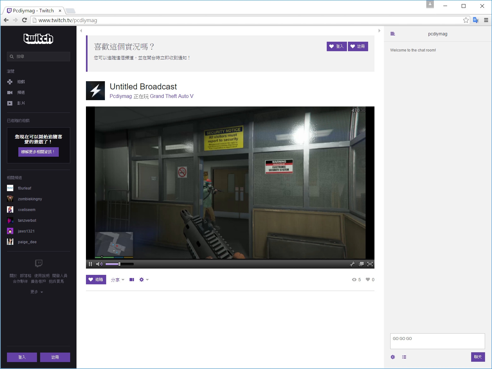Open related channel f0urleaf
Screen dimensions: 492x369
[25, 188]
